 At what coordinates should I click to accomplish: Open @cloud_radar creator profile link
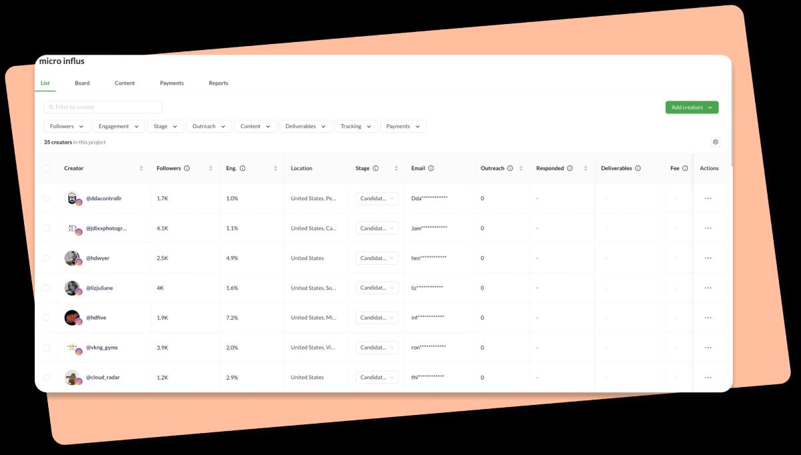103,378
